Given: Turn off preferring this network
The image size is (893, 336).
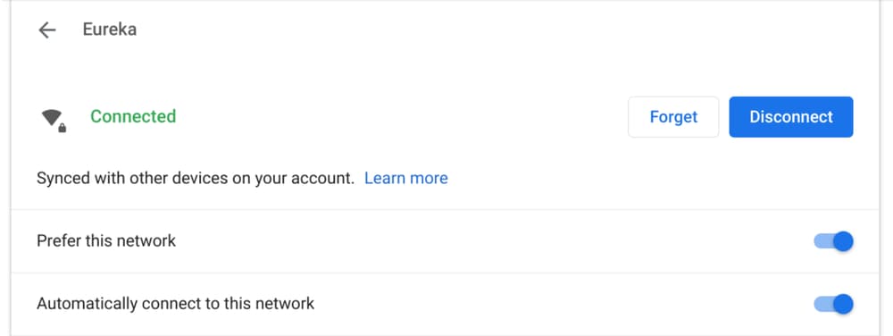Looking at the screenshot, I should tap(833, 241).
